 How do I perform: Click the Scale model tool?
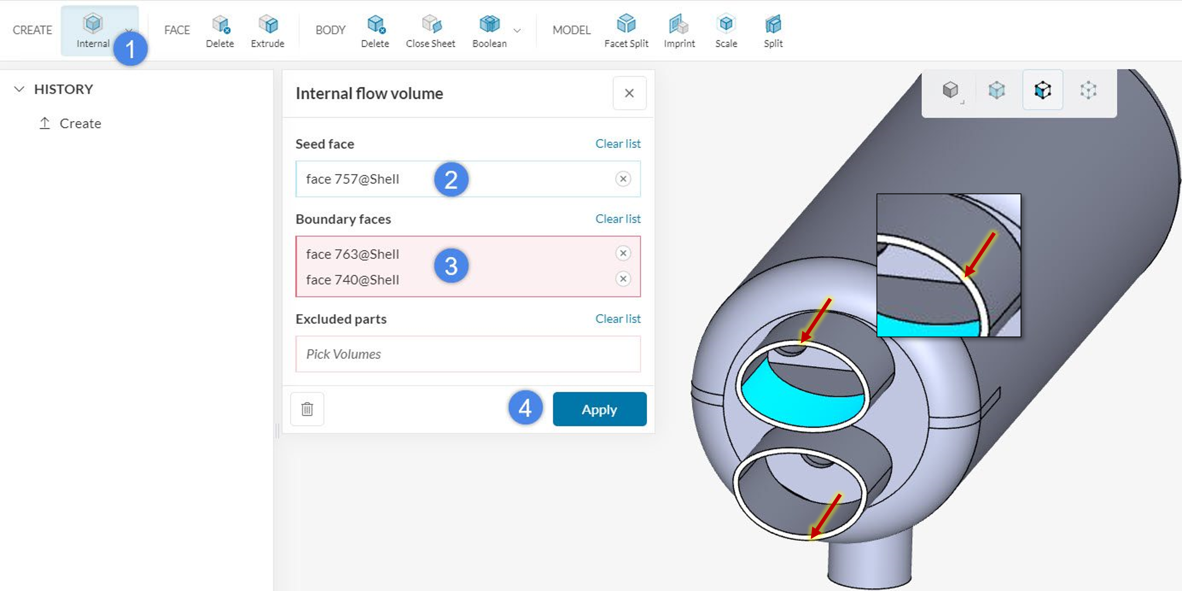[x=726, y=30]
